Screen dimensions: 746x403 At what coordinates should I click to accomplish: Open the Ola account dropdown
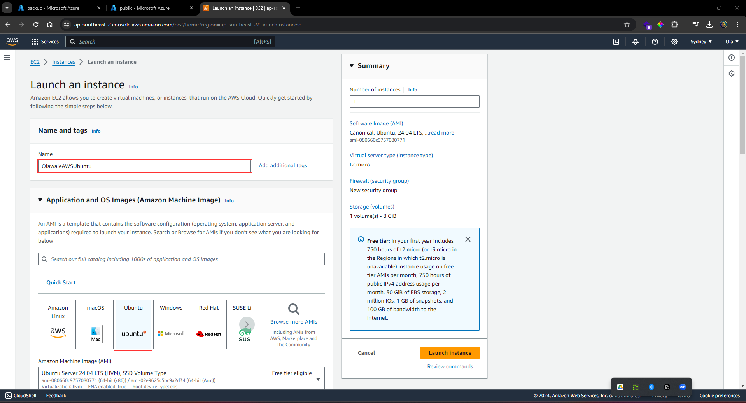[x=732, y=42]
